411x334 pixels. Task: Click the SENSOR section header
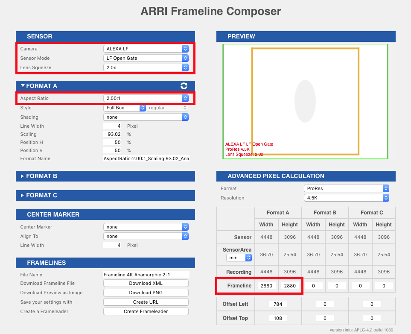click(x=105, y=36)
